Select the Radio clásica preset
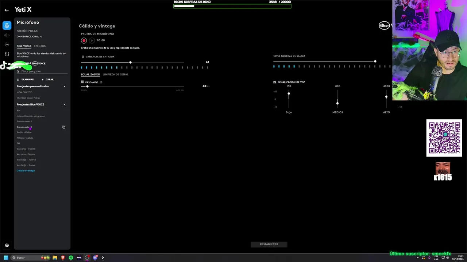Viewport: 467px width, 262px height. click(x=24, y=132)
